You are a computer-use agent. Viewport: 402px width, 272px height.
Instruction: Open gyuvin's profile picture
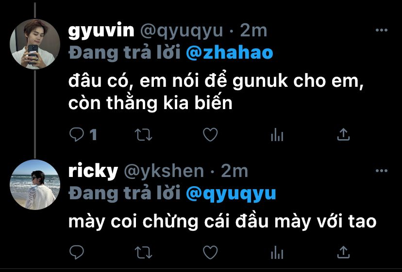point(35,44)
